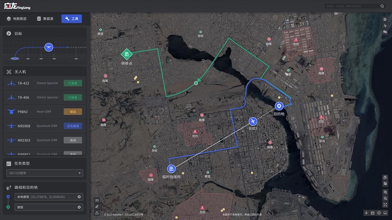The height and width of the screenshot is (220, 392).
Task: Click locate target button in 本地建筑 field
Action: click(79, 197)
